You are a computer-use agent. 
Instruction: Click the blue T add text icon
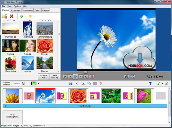pos(150,83)
